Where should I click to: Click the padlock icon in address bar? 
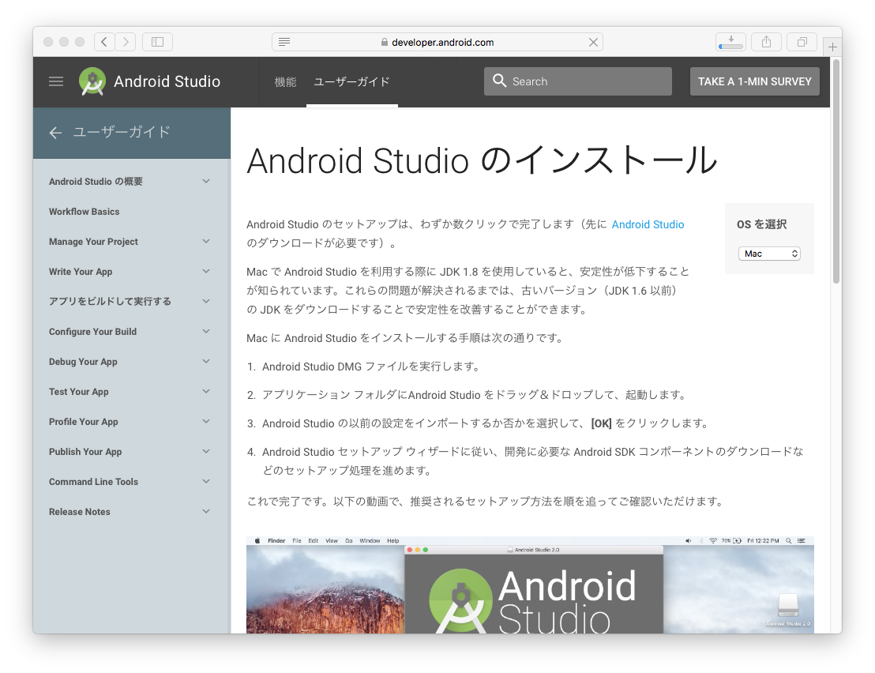point(385,43)
